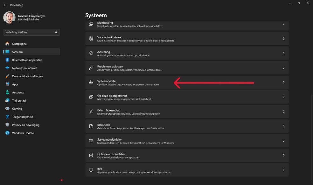Select Privacy en beveiliging category

coord(26,125)
